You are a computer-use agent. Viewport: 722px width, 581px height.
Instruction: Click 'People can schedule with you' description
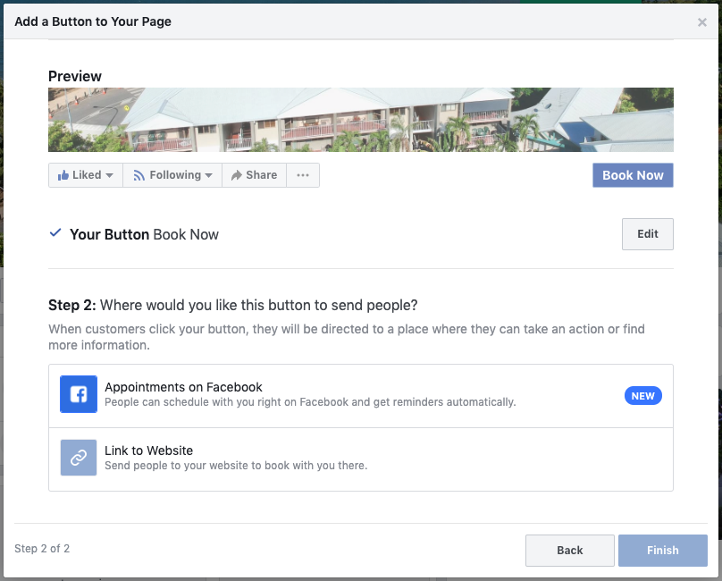310,401
